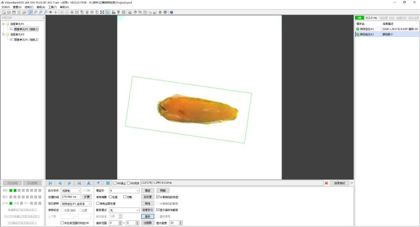
Task: Click the map pin icon in the top toolbar
Action: click(118, 12)
